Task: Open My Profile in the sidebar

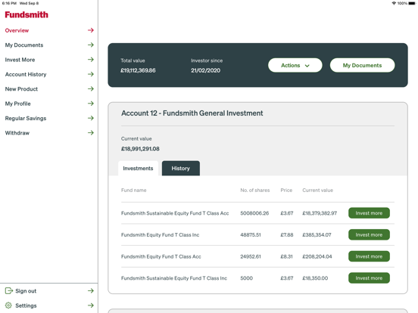Action: click(x=18, y=104)
